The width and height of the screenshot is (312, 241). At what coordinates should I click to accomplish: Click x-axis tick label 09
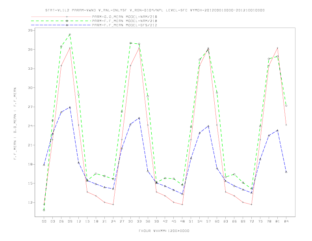coord(70,221)
